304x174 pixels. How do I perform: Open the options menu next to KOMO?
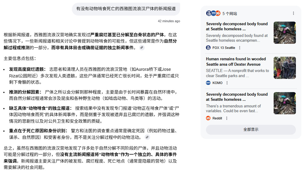point(227,83)
